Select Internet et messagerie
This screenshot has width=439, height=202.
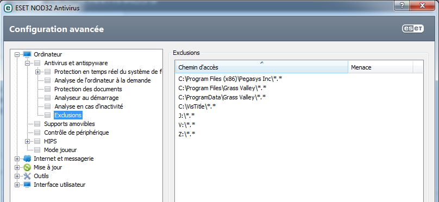pyautogui.click(x=64, y=159)
